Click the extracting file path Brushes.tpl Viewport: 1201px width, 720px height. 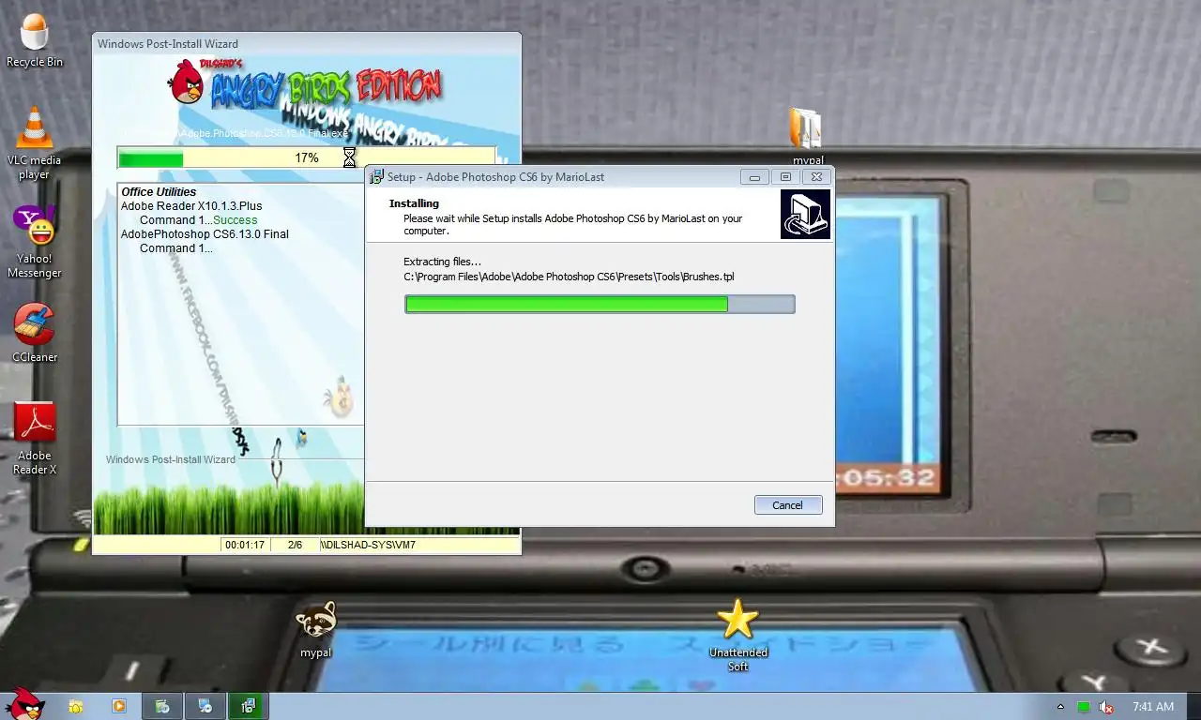click(570, 277)
